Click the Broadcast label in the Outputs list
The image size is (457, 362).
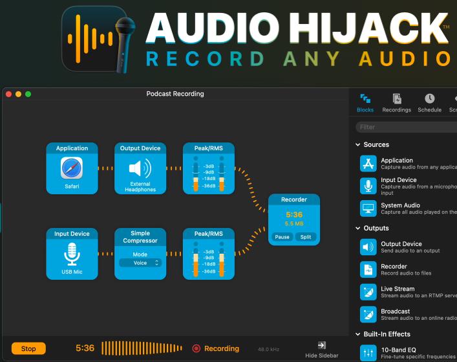point(395,311)
